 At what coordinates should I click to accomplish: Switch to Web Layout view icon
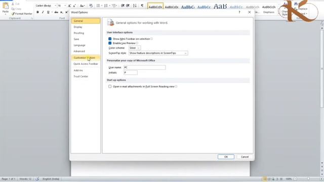pos(273,179)
